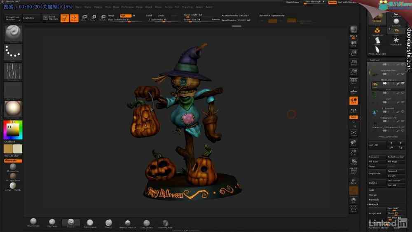The image size is (412, 232).
Task: Activate Draw mode button
Action: tap(74, 18)
